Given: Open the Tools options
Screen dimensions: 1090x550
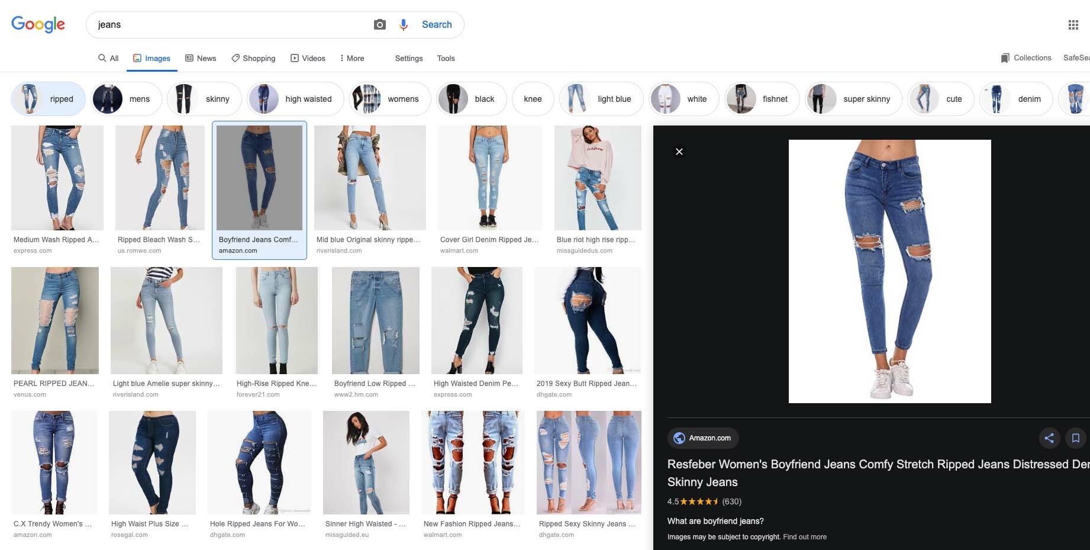Looking at the screenshot, I should point(446,58).
